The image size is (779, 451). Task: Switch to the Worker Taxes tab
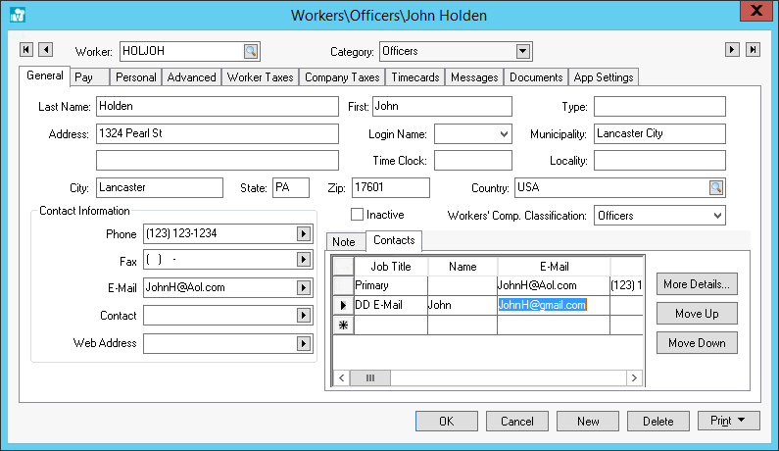[x=260, y=77]
